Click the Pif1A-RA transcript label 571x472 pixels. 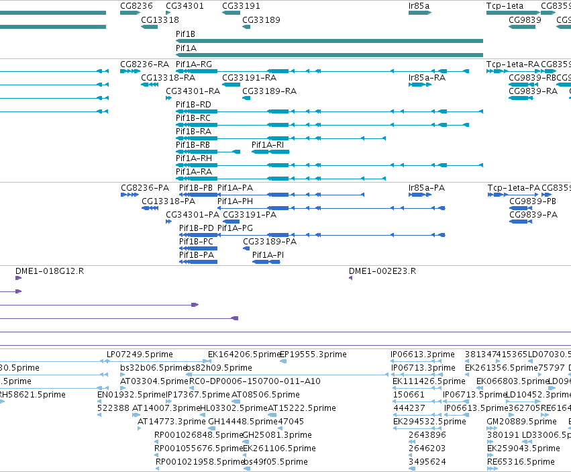pos(194,172)
